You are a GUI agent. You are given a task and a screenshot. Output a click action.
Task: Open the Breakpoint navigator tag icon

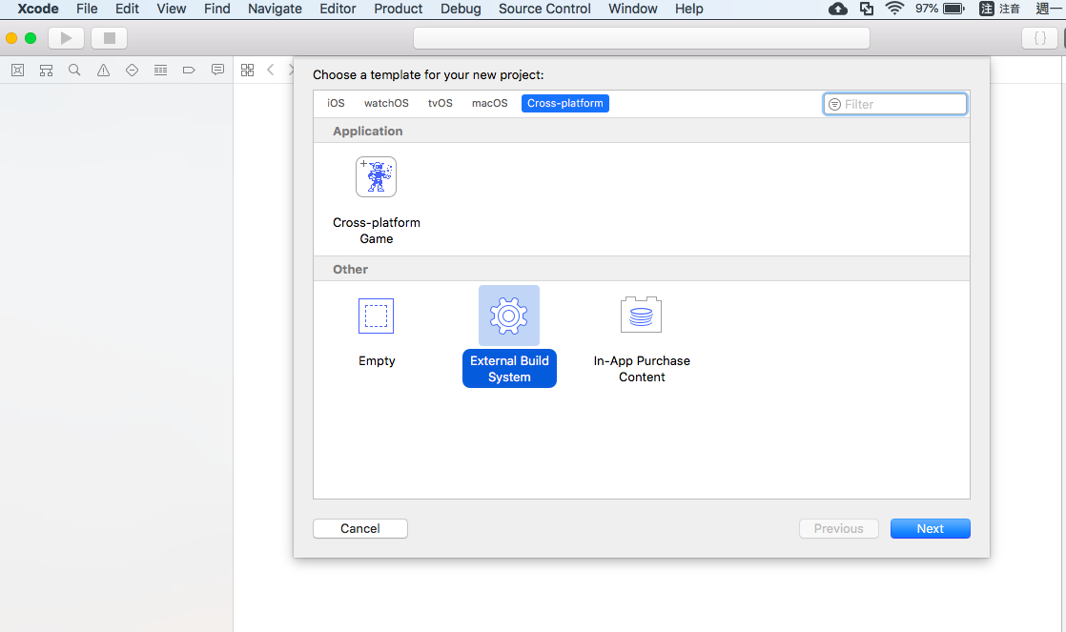[189, 70]
